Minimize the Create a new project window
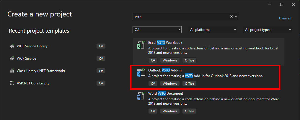This screenshot has height=120, width=300. pos(270,5)
